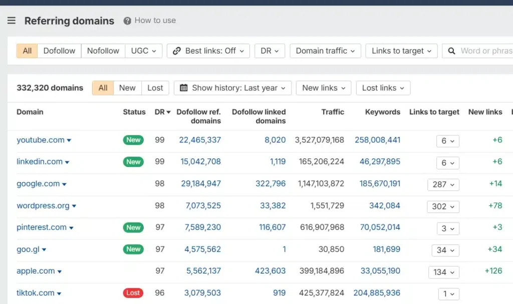Expand the apple.com caret menu
513x304 pixels.
click(x=60, y=271)
